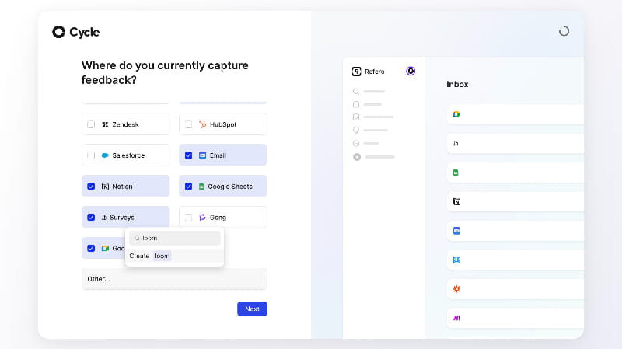Open the Make purple inbox row
This screenshot has width=622, height=349.
pyautogui.click(x=515, y=318)
